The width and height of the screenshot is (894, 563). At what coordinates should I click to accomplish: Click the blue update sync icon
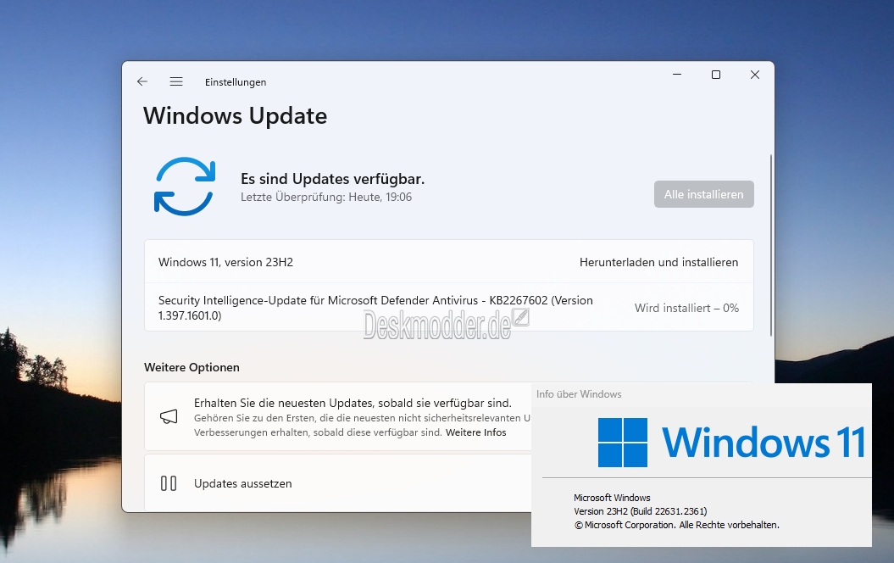pyautogui.click(x=184, y=187)
